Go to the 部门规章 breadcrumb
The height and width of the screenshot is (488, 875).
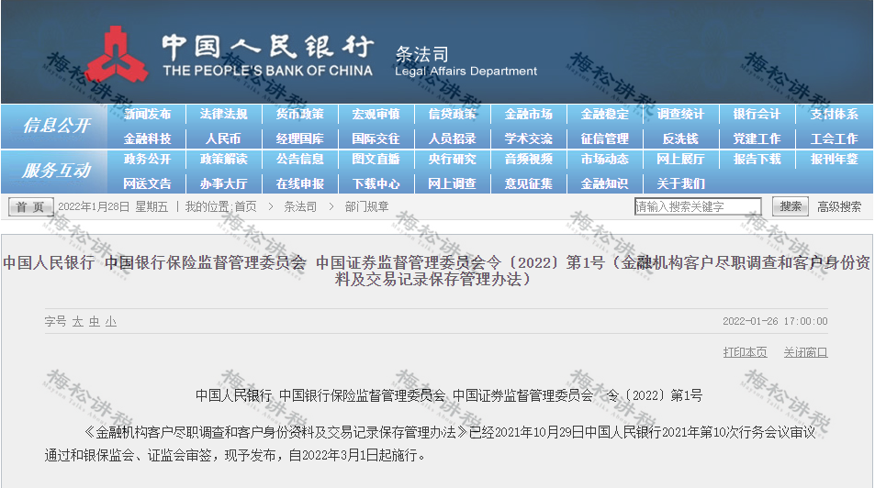(x=366, y=207)
